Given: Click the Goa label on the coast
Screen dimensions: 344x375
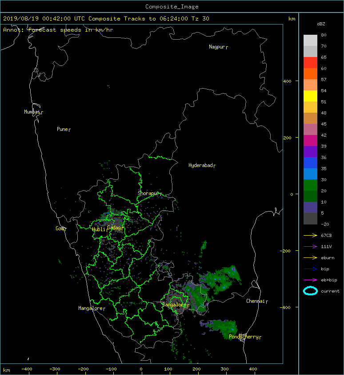Looking at the screenshot, I should (x=60, y=228).
